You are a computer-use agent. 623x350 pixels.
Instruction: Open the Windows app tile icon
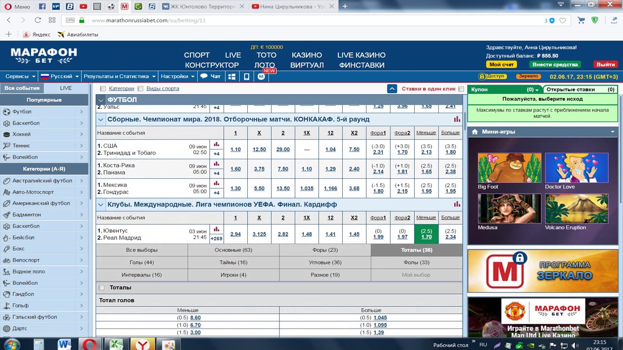coord(232,76)
